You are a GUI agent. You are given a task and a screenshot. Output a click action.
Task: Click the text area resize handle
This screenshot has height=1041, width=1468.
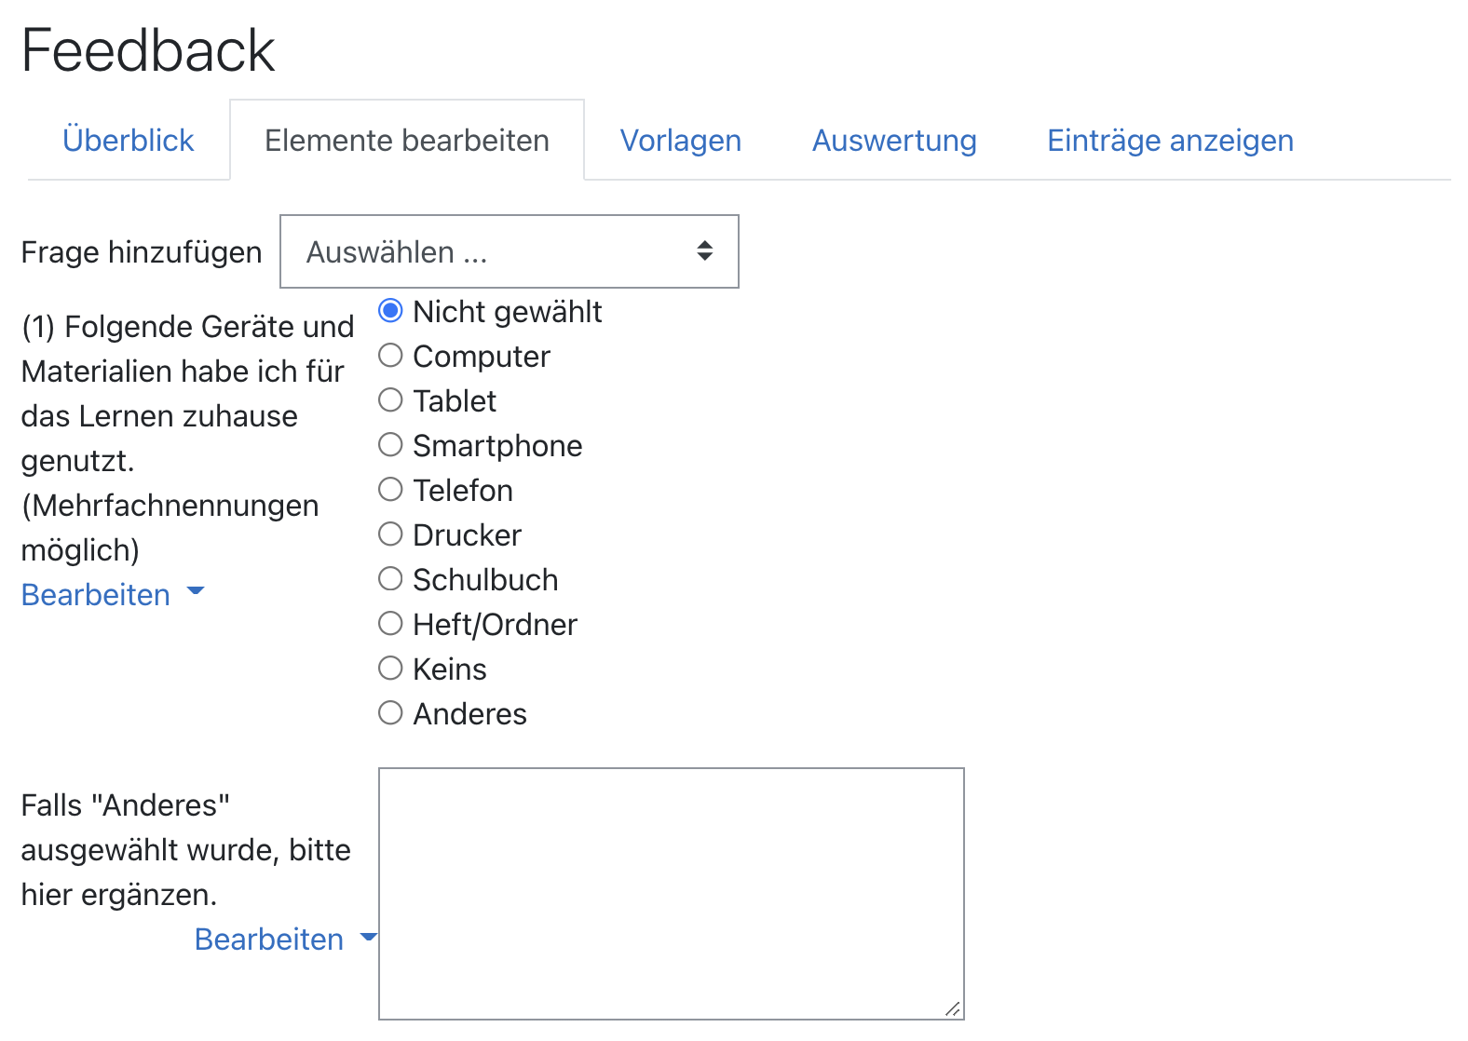click(952, 1009)
